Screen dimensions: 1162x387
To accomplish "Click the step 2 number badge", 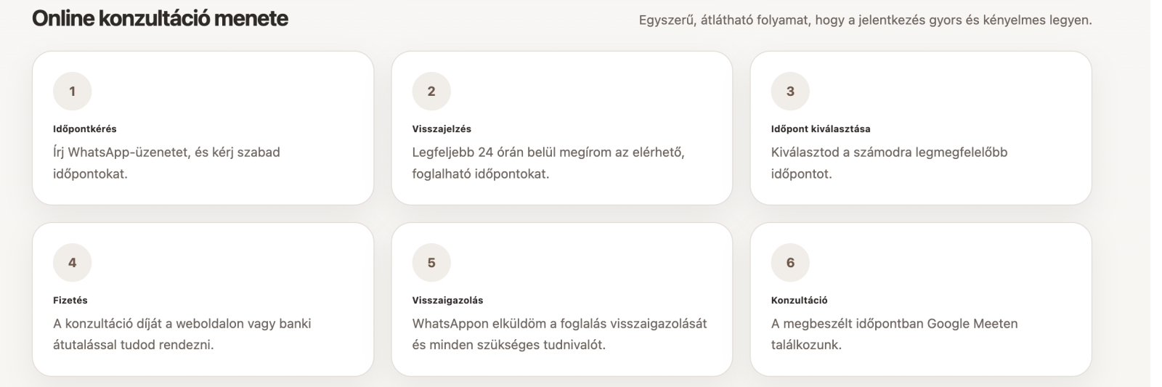I will pos(431,91).
